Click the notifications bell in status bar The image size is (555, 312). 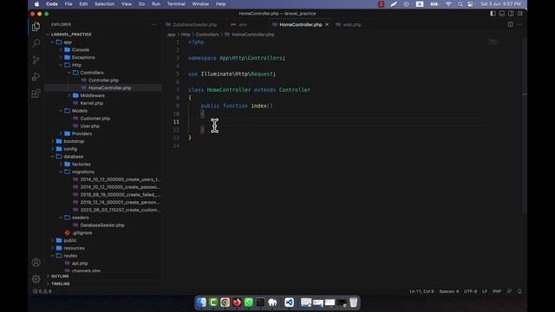pyautogui.click(x=519, y=291)
